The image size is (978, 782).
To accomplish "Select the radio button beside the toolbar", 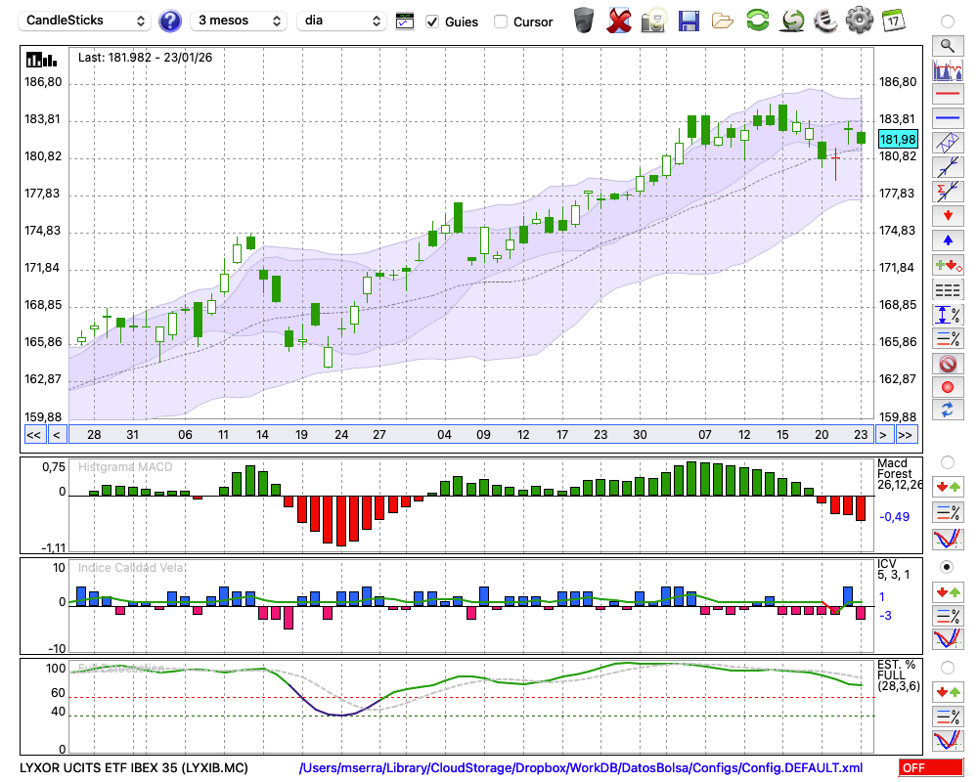I will (x=948, y=22).
